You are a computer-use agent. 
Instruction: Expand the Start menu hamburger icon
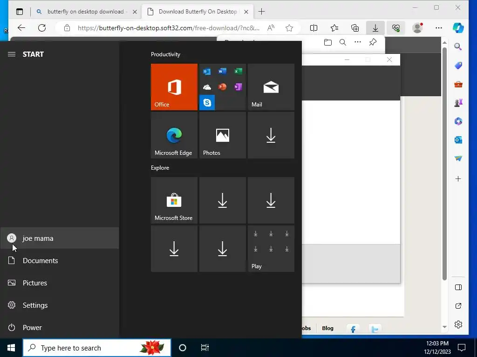(12, 54)
